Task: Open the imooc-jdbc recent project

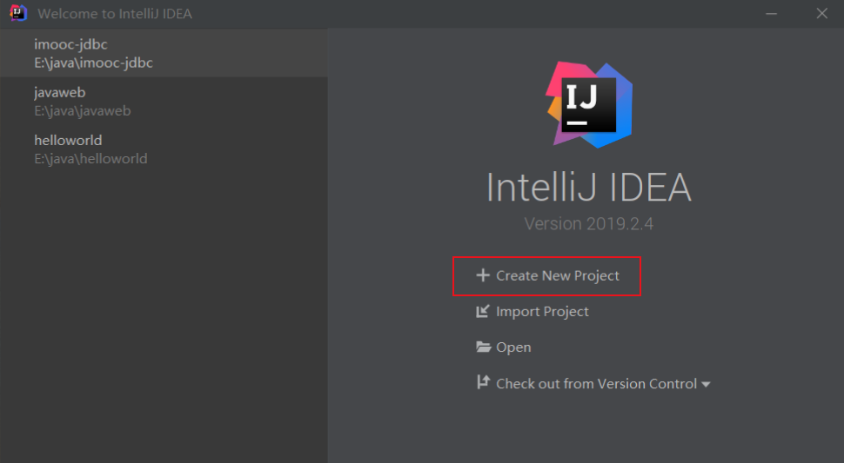Action: point(164,53)
